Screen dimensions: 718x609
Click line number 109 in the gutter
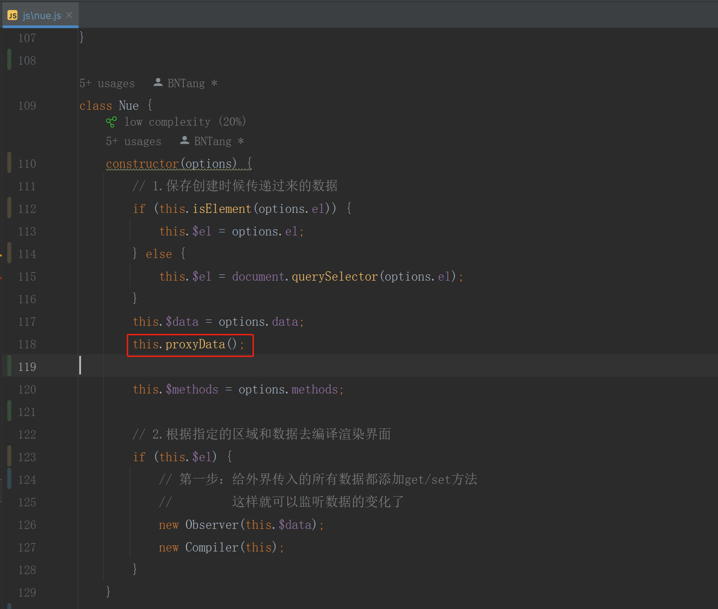(x=27, y=106)
